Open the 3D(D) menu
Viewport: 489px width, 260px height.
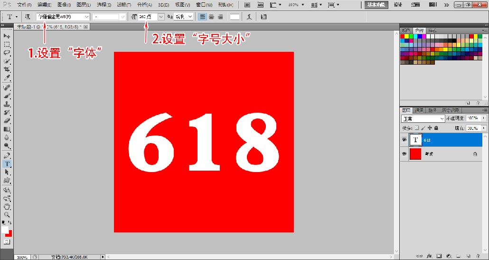pos(164,5)
